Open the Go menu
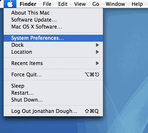148x133 pixels. [x=96, y=4]
